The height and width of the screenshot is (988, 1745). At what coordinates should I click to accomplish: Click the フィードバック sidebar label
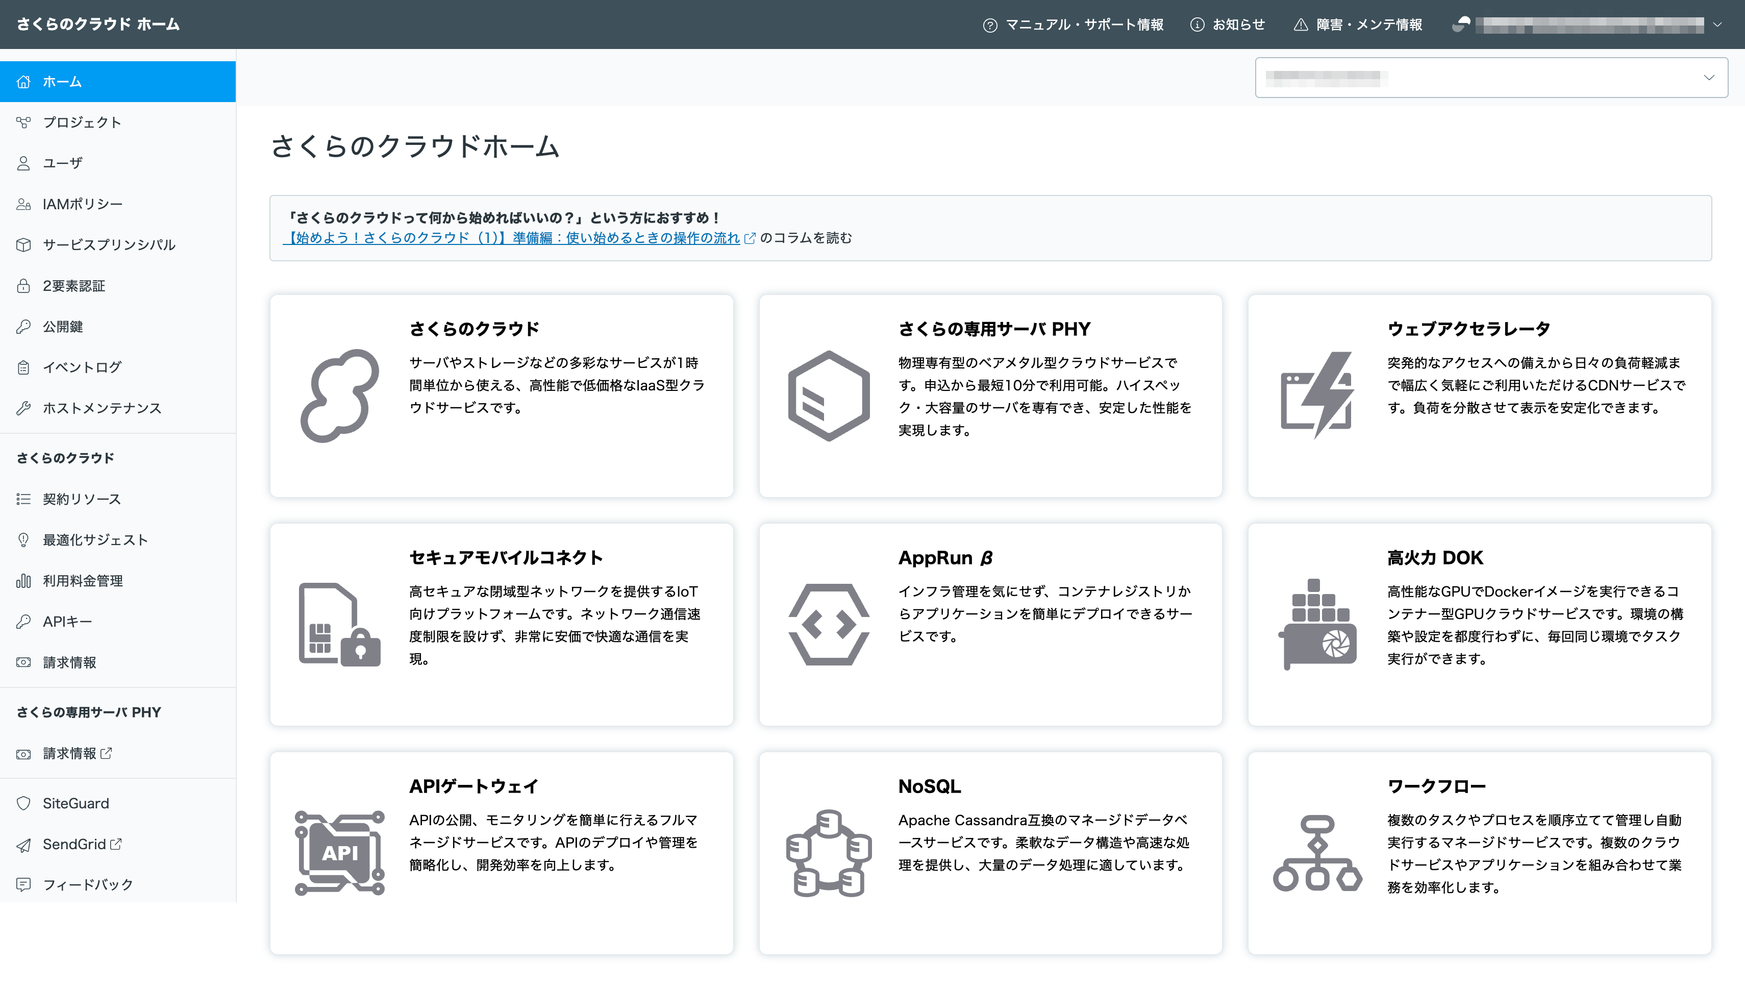(x=88, y=884)
